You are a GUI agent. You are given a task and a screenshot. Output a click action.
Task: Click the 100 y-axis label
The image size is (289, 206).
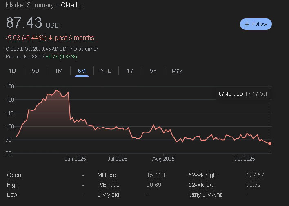(10, 127)
